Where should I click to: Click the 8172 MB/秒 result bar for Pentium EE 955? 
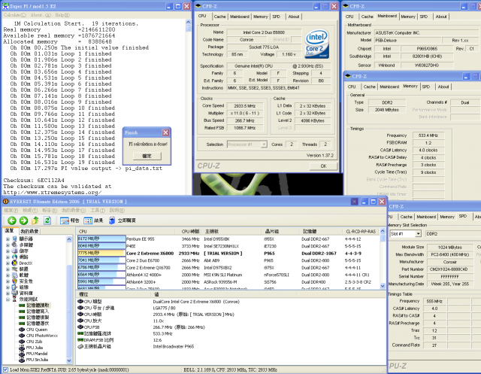101,239
